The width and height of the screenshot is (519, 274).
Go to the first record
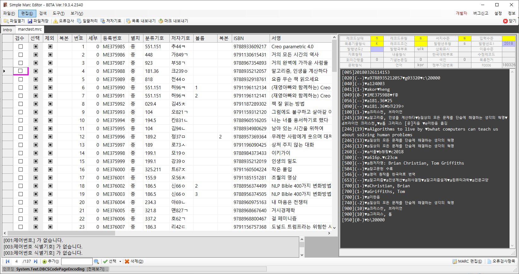pyautogui.click(x=8, y=261)
